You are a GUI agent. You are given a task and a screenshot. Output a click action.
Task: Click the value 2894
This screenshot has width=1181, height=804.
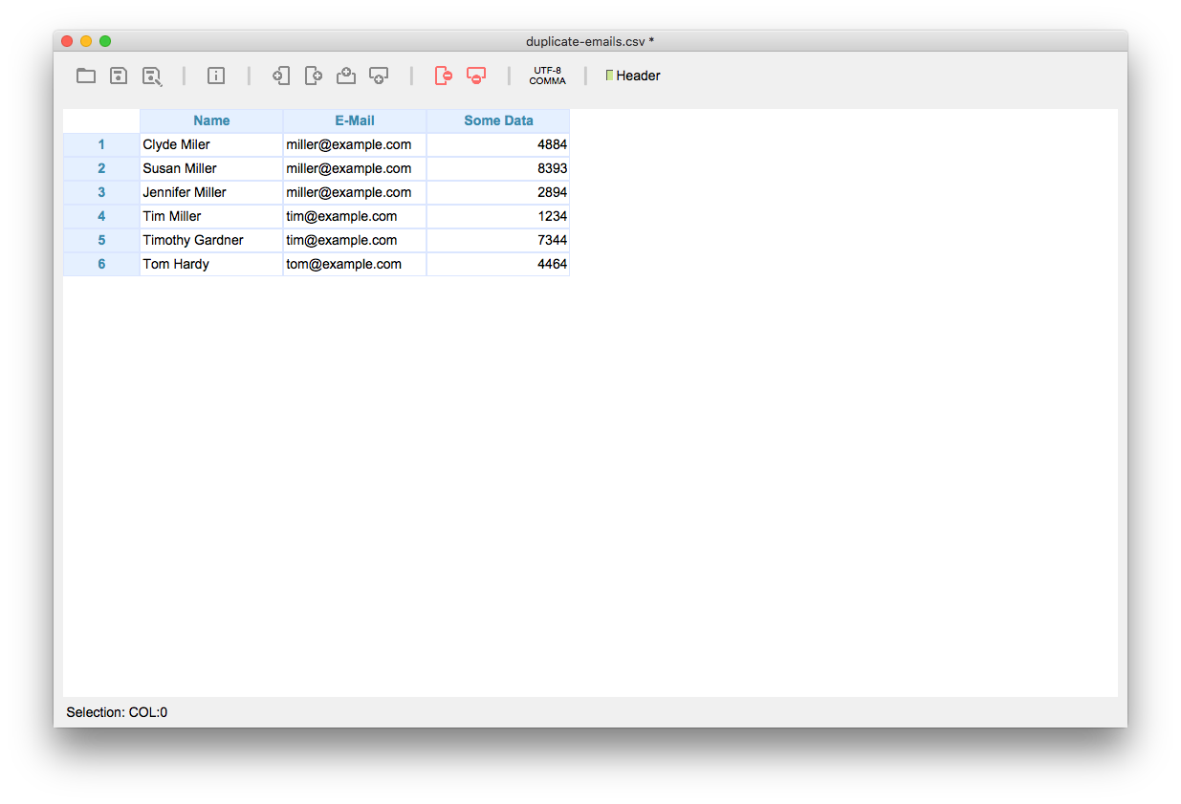point(498,192)
